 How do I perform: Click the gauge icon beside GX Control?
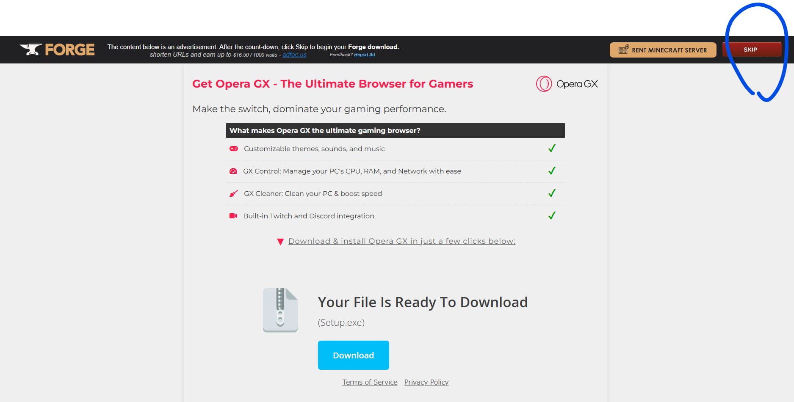233,171
